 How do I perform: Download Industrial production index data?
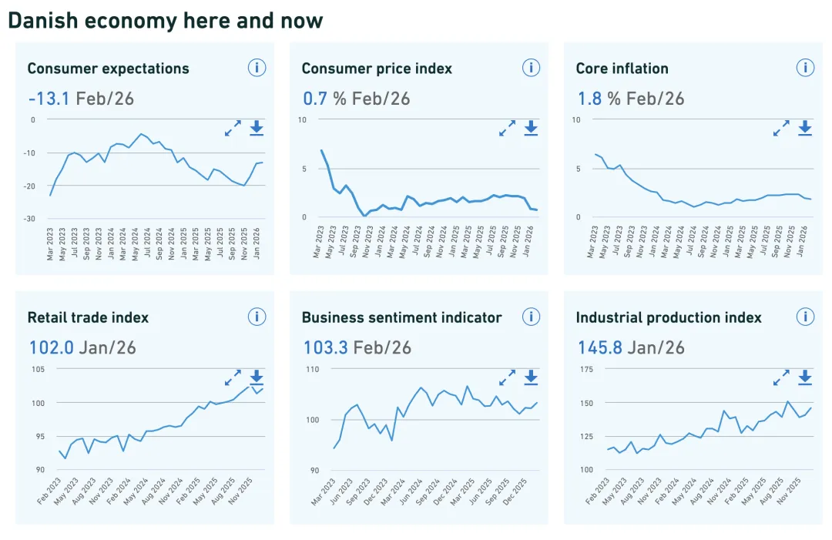805,377
